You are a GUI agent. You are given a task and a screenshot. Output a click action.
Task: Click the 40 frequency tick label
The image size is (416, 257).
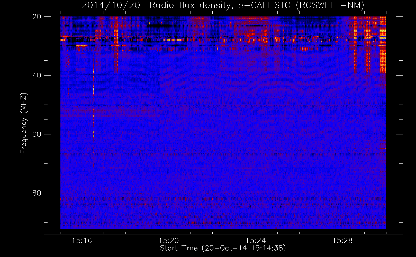click(37, 76)
